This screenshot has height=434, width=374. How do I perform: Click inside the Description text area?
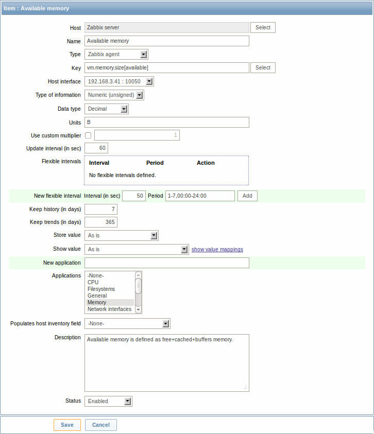point(166,363)
